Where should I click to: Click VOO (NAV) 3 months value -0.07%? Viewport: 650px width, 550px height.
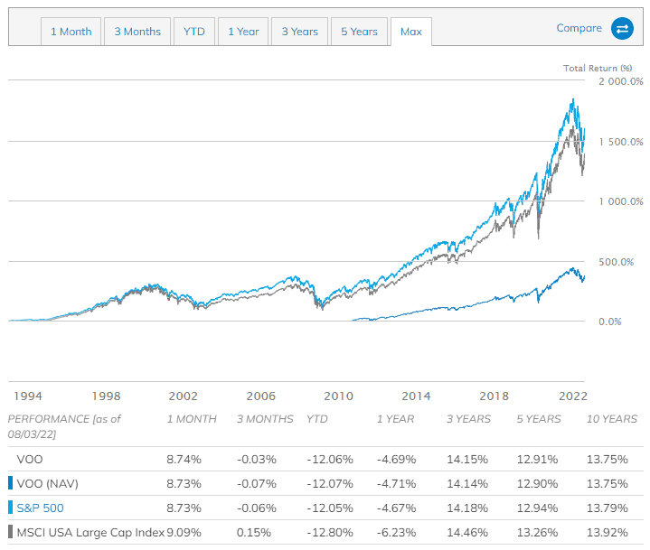(x=256, y=483)
